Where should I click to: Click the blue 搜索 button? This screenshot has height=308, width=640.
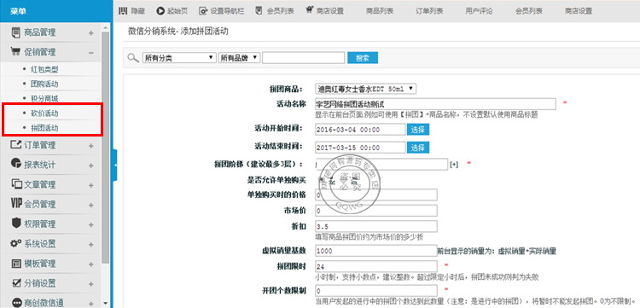click(x=363, y=57)
